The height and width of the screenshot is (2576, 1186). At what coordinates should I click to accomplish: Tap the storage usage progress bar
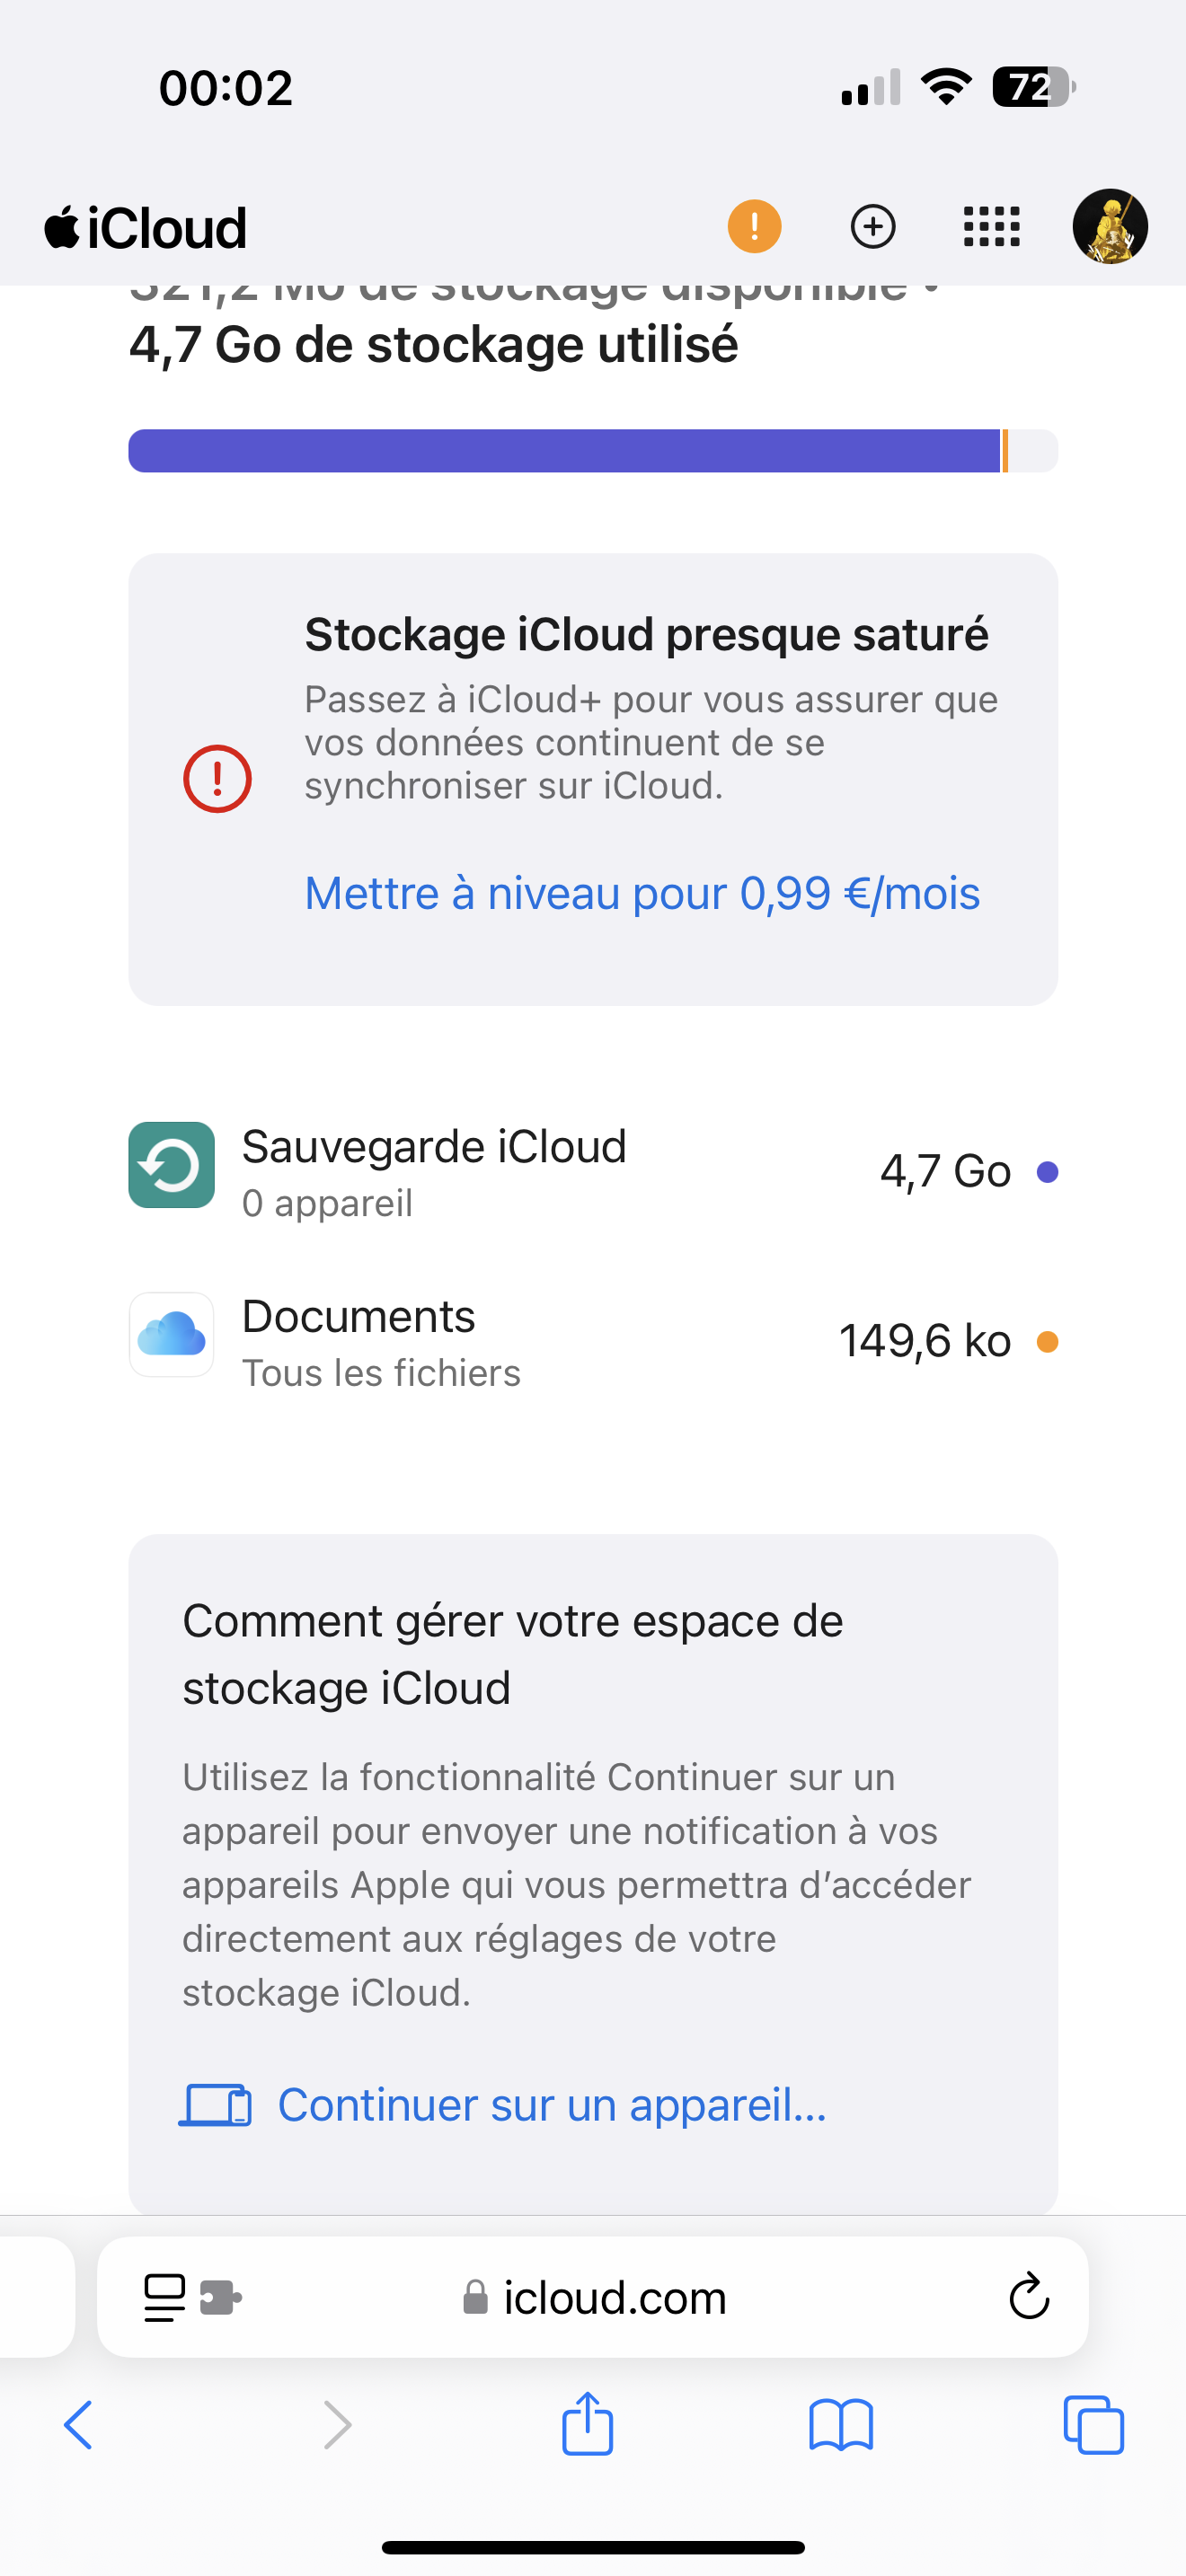[592, 451]
